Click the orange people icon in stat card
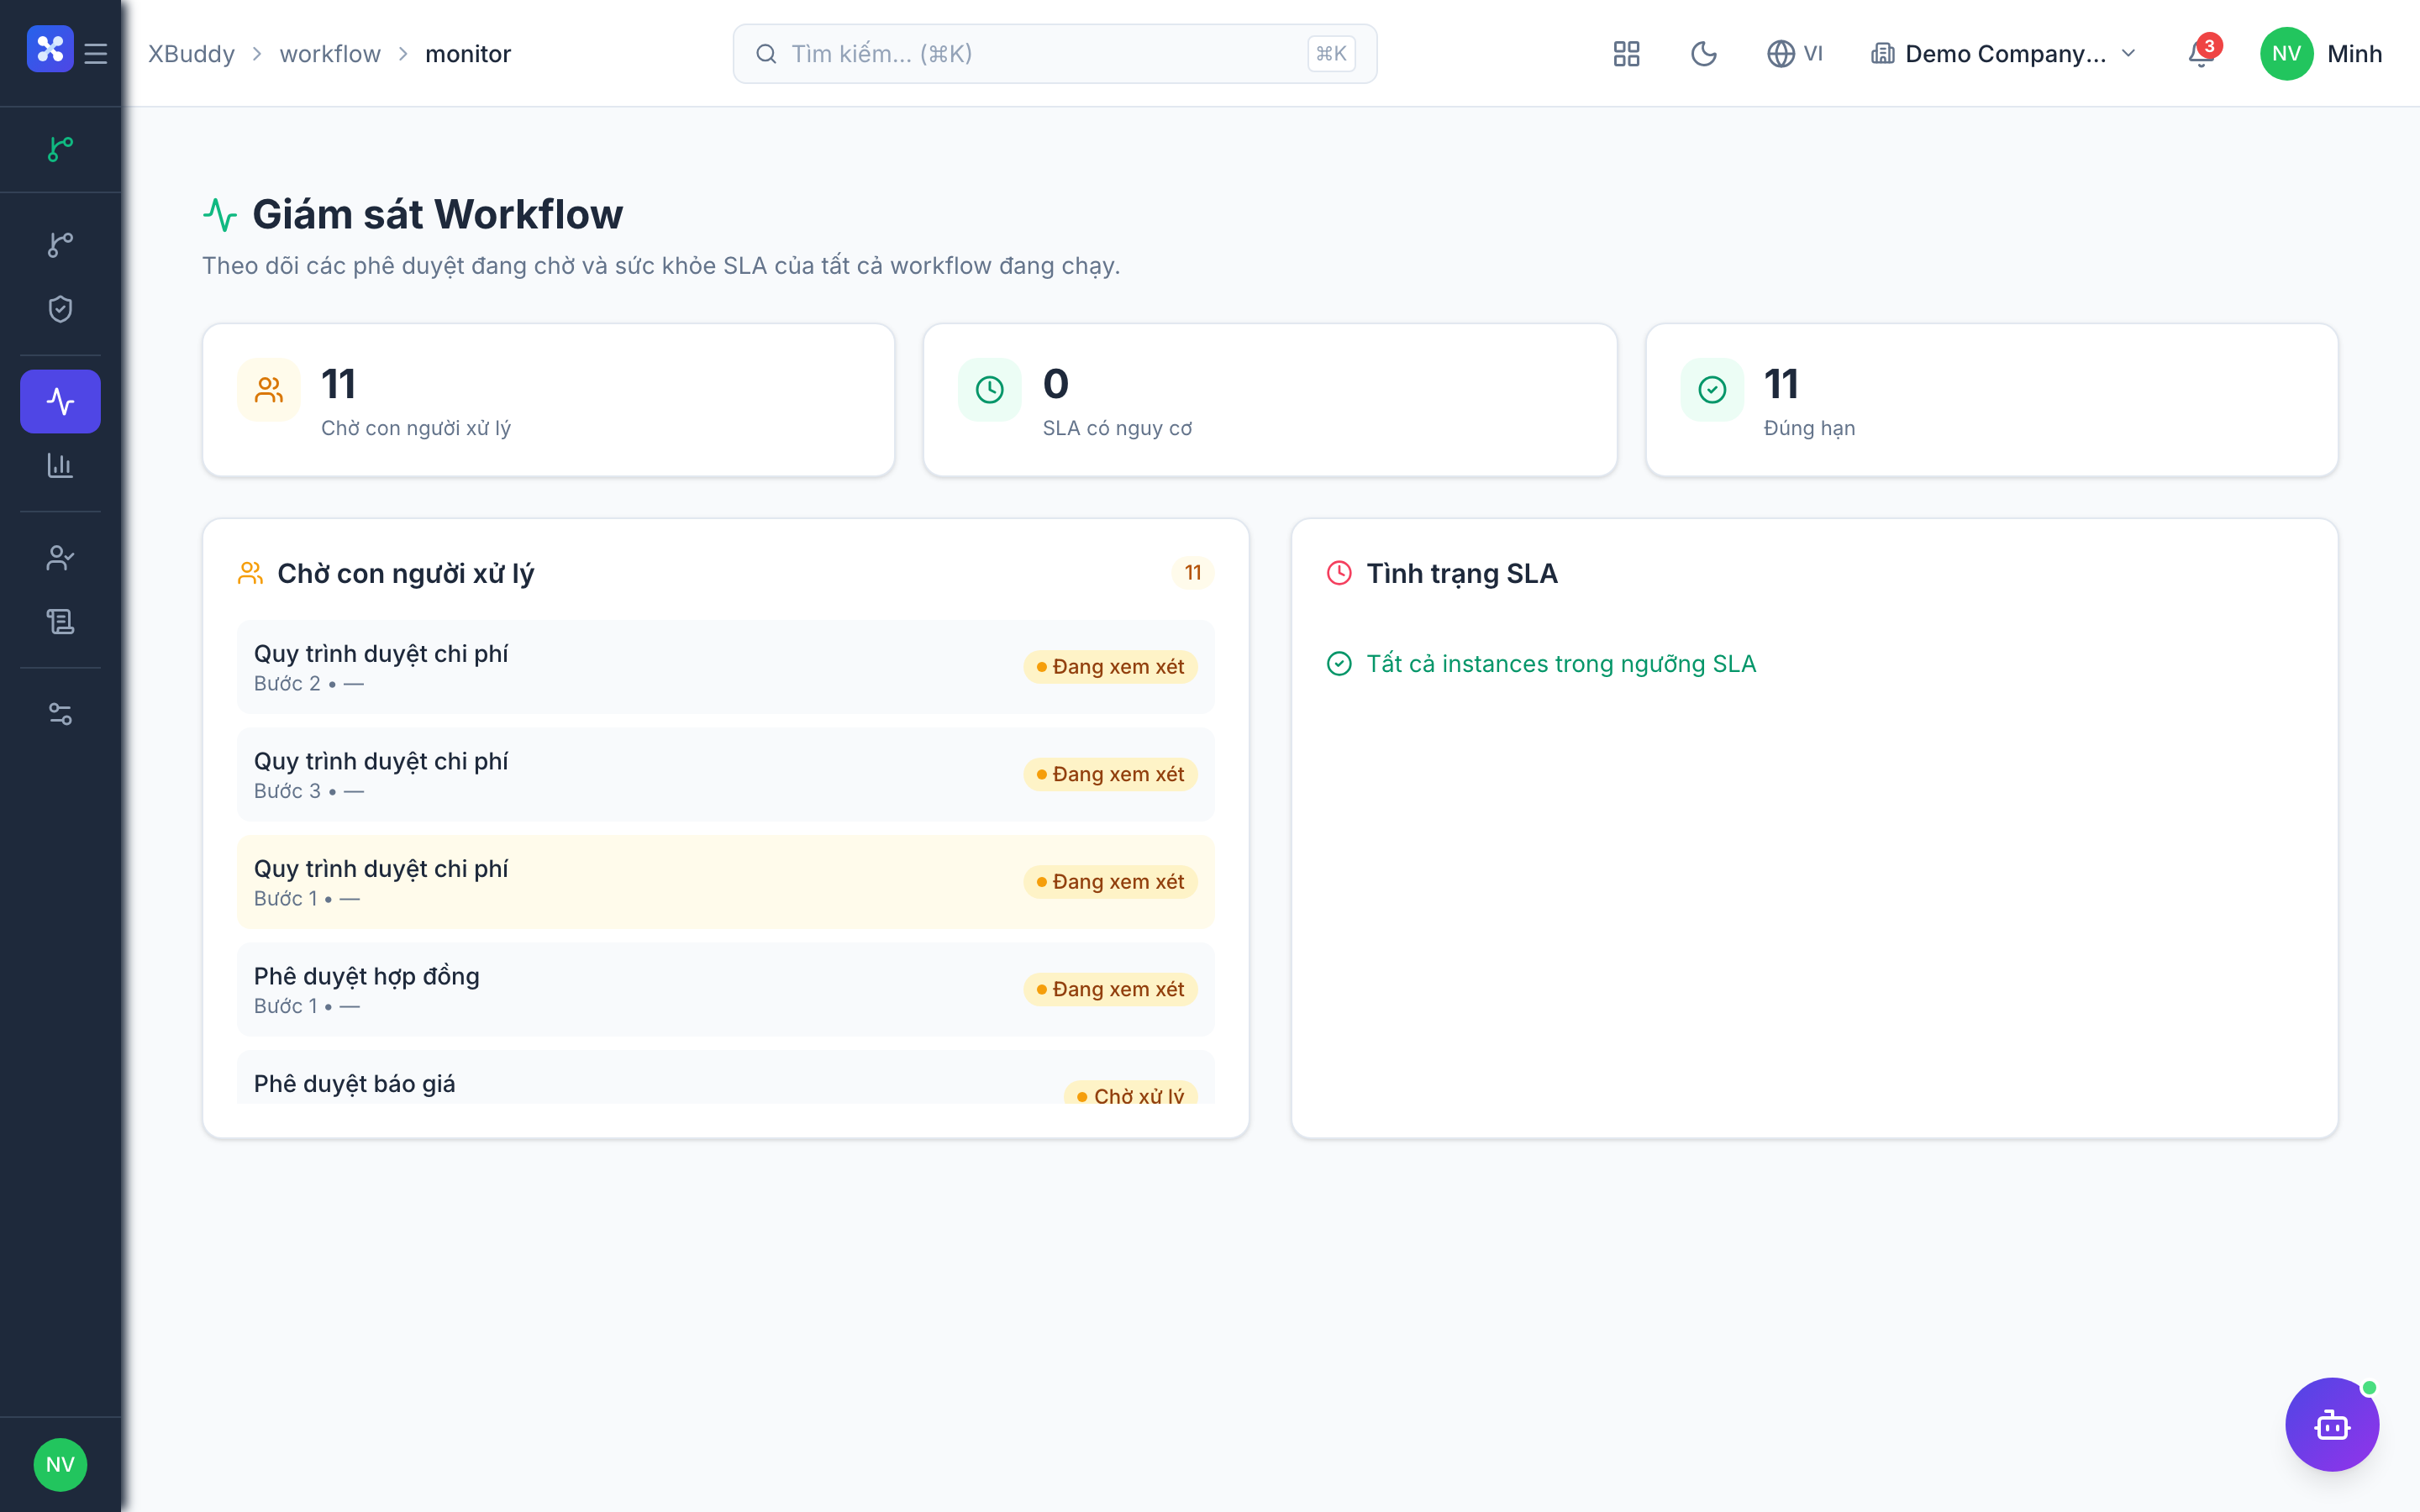This screenshot has height=1512, width=2420. tap(269, 390)
